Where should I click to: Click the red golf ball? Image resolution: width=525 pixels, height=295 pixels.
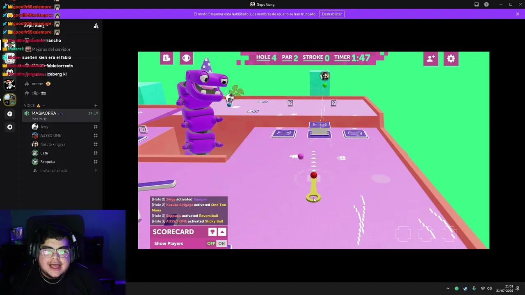click(x=314, y=175)
